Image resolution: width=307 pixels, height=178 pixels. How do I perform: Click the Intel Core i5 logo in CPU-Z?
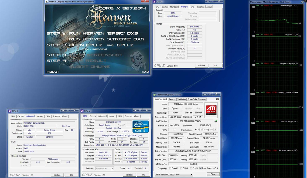[141, 127]
